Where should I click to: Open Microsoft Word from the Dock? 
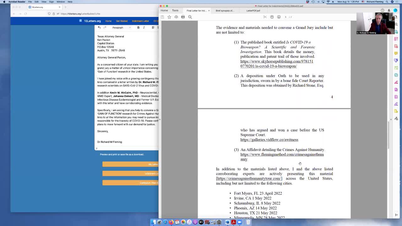pos(227,222)
